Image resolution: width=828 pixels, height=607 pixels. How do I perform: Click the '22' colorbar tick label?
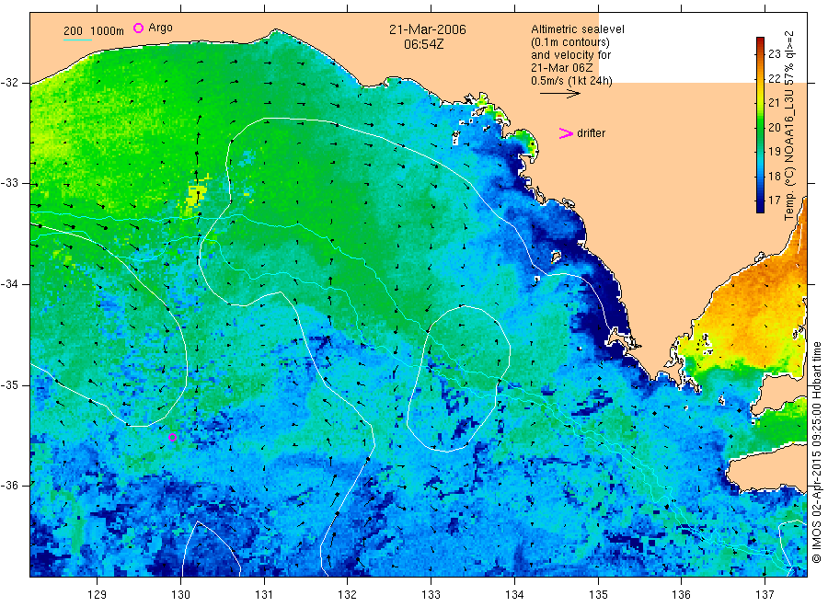point(774,79)
